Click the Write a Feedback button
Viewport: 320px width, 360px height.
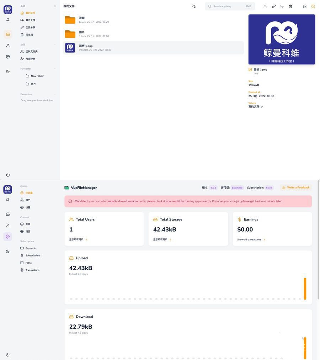coord(296,187)
